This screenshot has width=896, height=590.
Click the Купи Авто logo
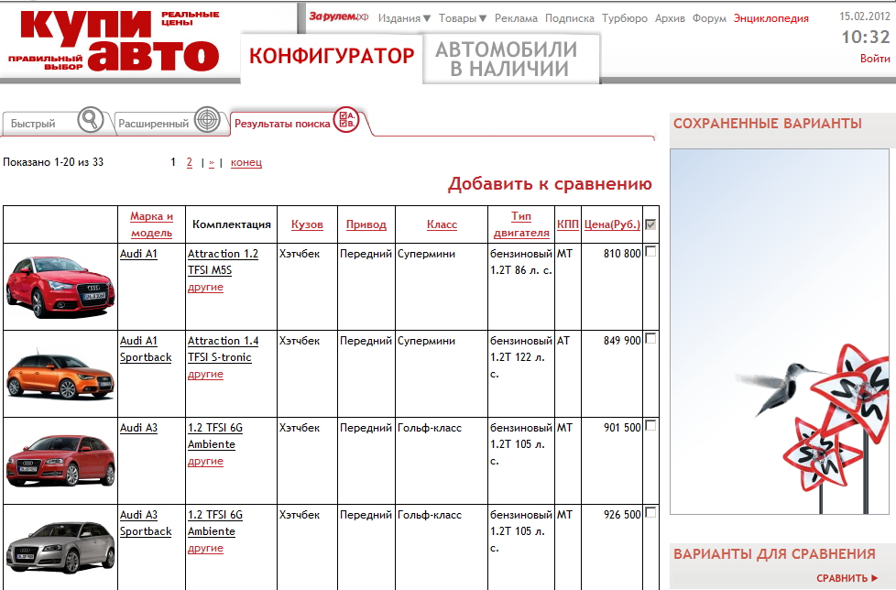(x=115, y=41)
